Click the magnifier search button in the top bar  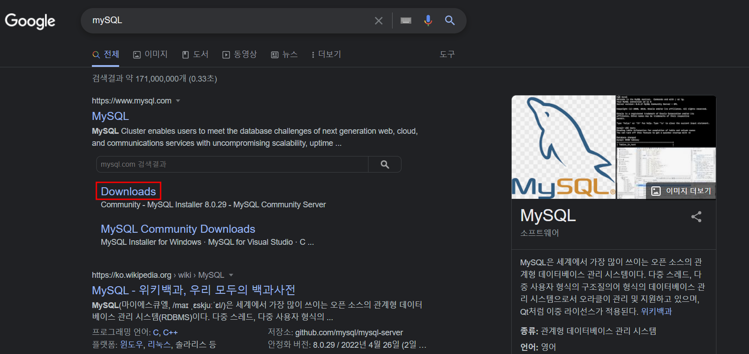tap(450, 21)
